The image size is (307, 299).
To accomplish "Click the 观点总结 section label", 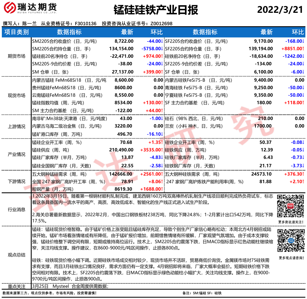I will click(x=17, y=255).
